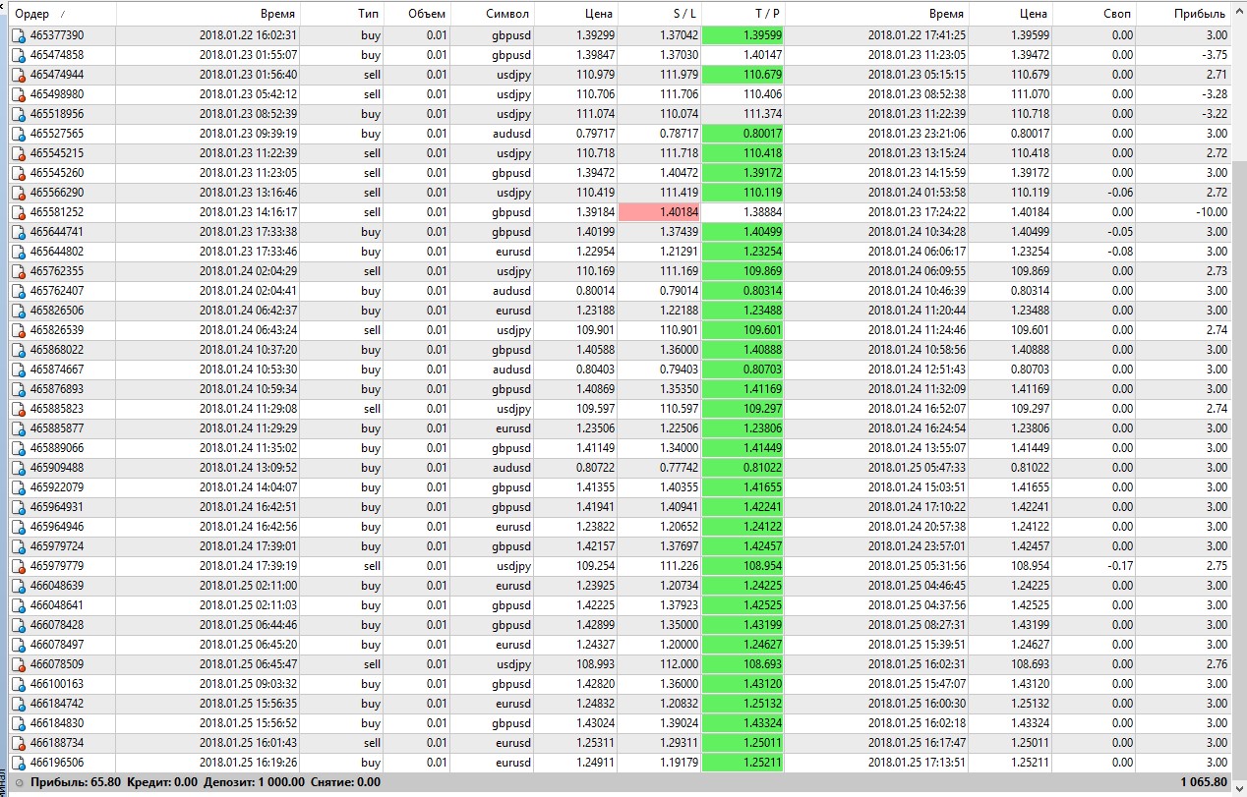
Task: Click the icon of order 465909488
Action: click(19, 468)
